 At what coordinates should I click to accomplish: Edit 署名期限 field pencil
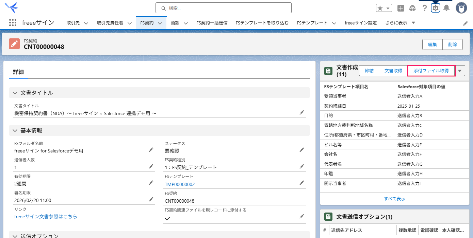(x=151, y=199)
